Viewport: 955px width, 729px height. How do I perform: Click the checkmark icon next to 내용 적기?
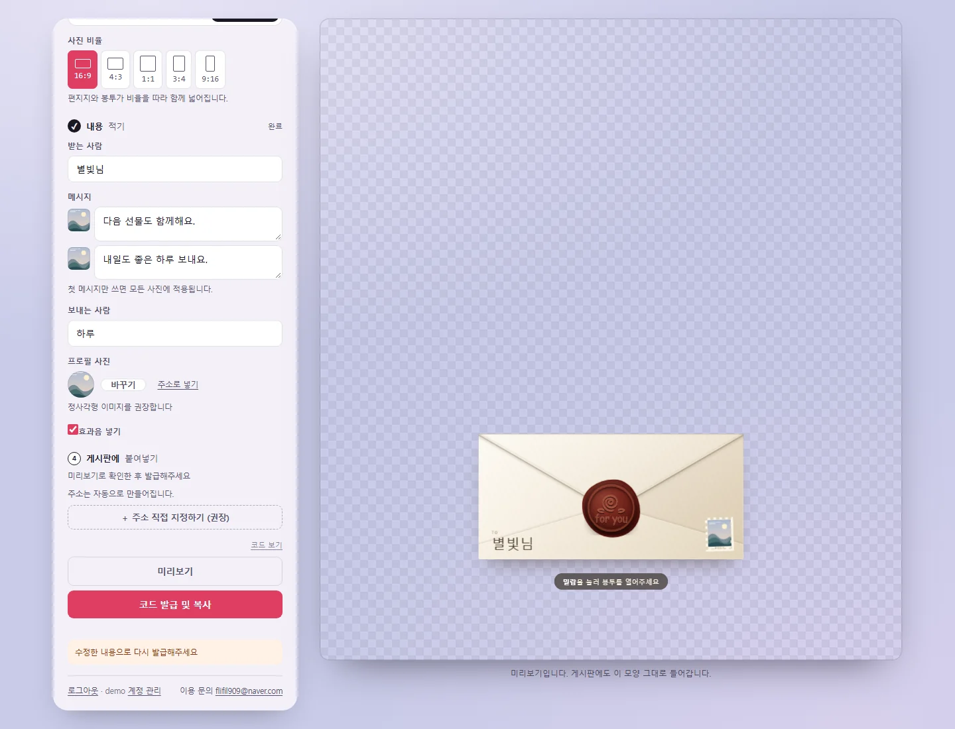click(x=74, y=126)
